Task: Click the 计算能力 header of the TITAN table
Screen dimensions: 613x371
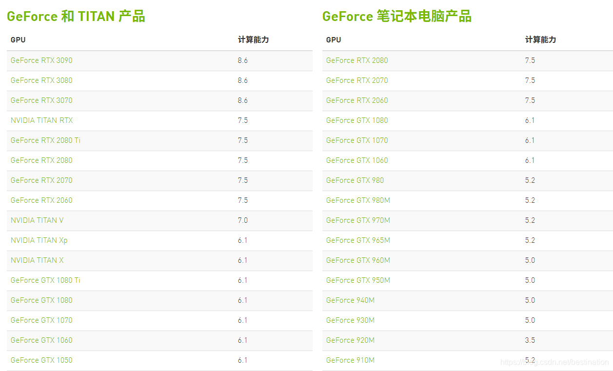Action: point(253,40)
